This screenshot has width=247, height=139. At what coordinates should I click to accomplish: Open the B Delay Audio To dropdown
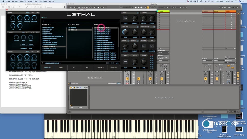tap(219, 60)
